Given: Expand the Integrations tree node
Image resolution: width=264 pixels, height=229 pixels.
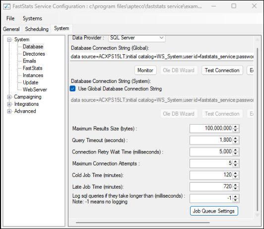Looking at the screenshot, I should point(9,104).
